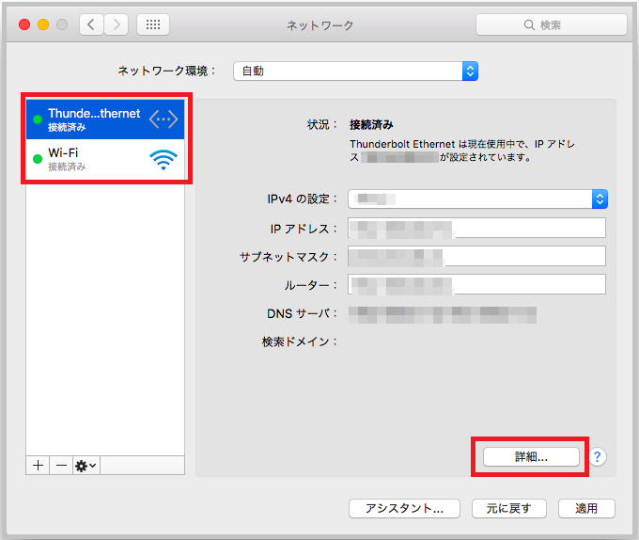Show all preferences grid icon
639x540 pixels.
pos(152,24)
